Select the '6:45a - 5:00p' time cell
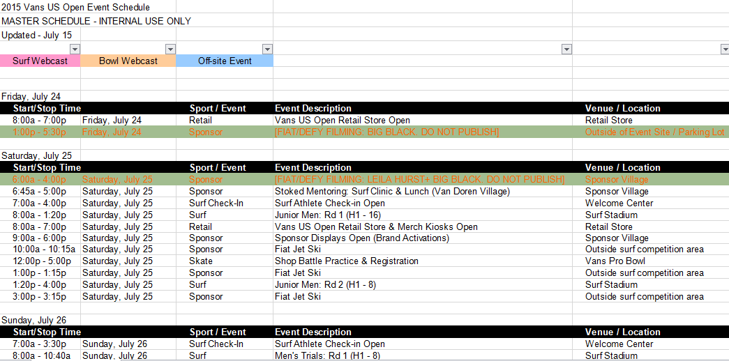Image resolution: width=729 pixels, height=361 pixels. tap(40, 192)
